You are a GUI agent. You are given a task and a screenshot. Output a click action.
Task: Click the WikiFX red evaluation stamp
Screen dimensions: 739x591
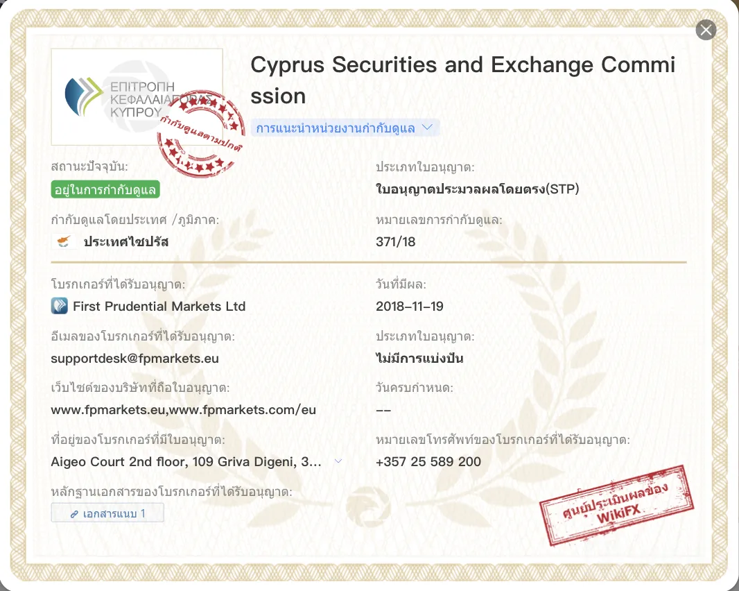pos(617,505)
